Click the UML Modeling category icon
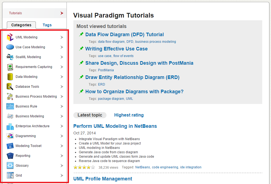Image resolution: width=271 pixels, height=184 pixels. click(x=10, y=37)
